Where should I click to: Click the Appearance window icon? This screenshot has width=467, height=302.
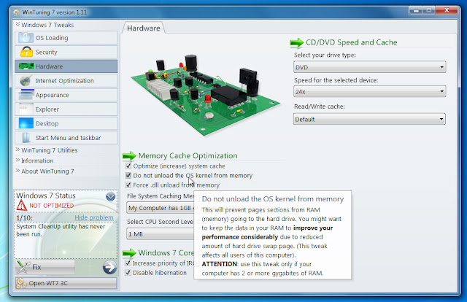click(26, 95)
